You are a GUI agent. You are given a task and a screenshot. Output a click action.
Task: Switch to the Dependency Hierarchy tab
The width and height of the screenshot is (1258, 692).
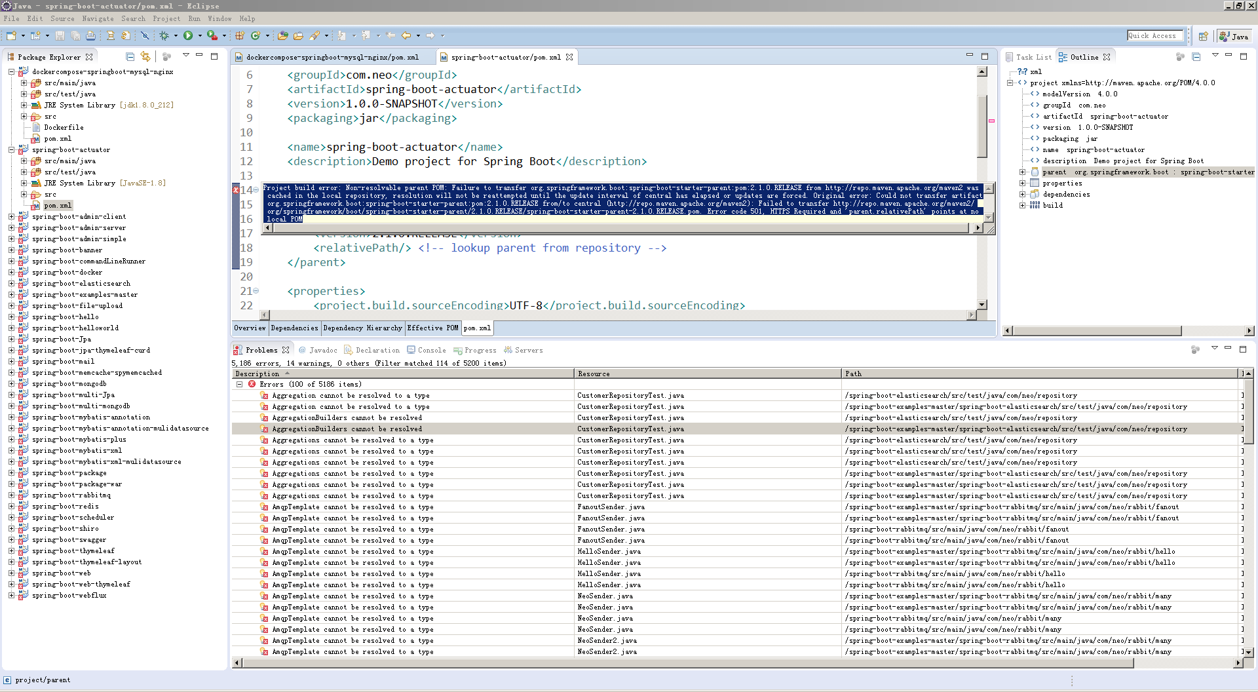[x=362, y=328]
